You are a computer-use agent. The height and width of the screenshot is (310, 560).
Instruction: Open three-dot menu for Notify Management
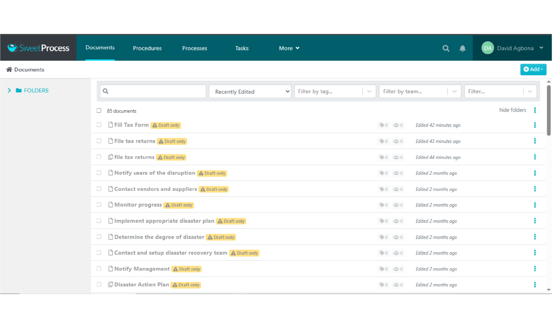pyautogui.click(x=535, y=269)
